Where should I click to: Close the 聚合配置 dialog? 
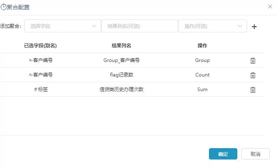click(270, 7)
